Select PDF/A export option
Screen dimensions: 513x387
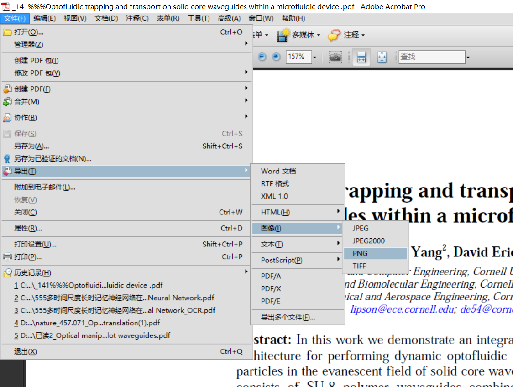[x=298, y=276]
